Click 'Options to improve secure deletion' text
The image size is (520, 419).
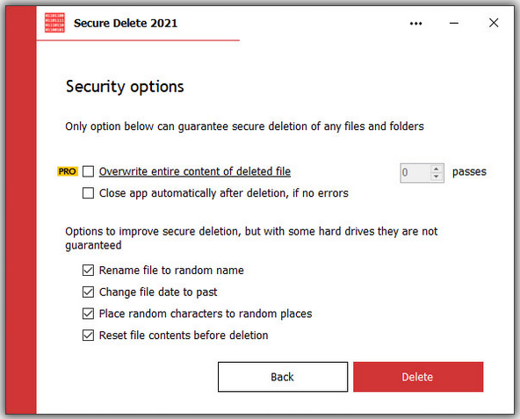(x=251, y=238)
